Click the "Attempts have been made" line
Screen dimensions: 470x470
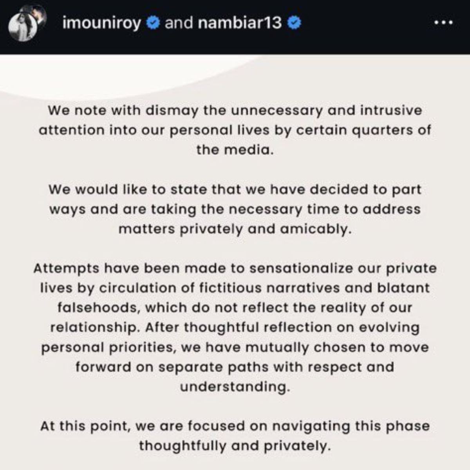click(235, 269)
